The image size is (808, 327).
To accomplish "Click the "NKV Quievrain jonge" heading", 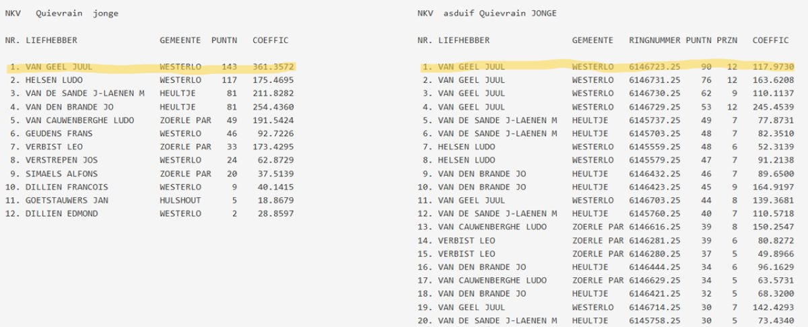I will coord(61,13).
